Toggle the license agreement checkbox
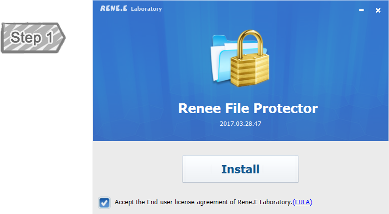The width and height of the screenshot is (389, 214). pyautogui.click(x=104, y=202)
